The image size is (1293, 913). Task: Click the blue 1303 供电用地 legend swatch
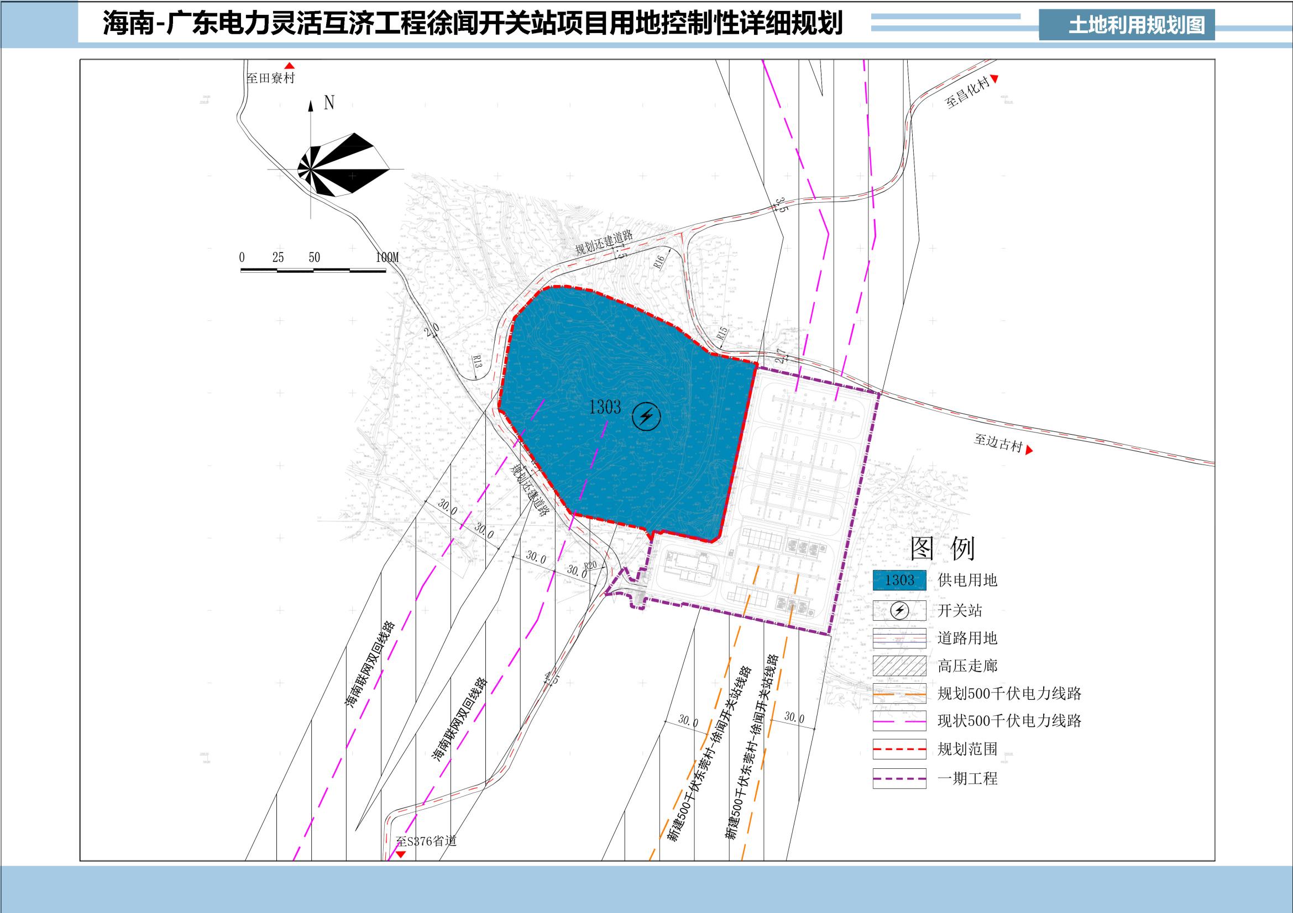pyautogui.click(x=899, y=580)
